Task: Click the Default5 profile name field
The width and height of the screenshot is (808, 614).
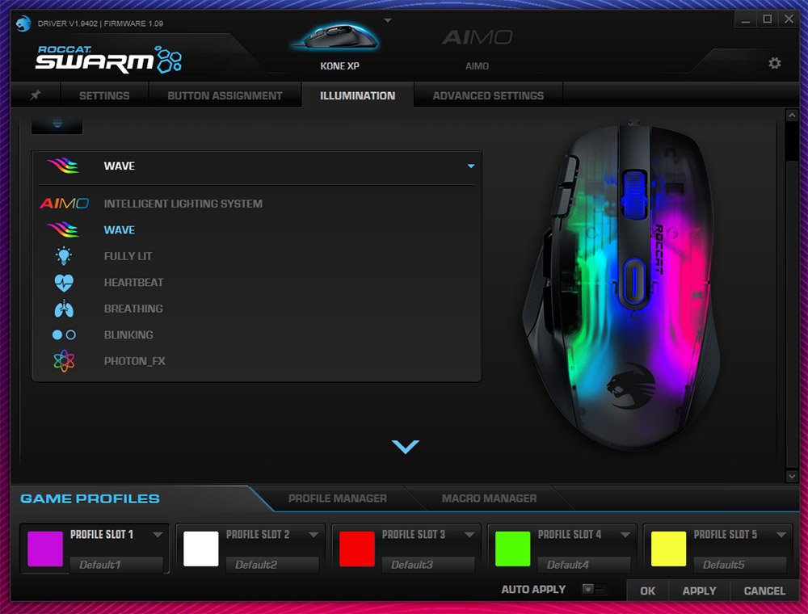Action: point(740,565)
